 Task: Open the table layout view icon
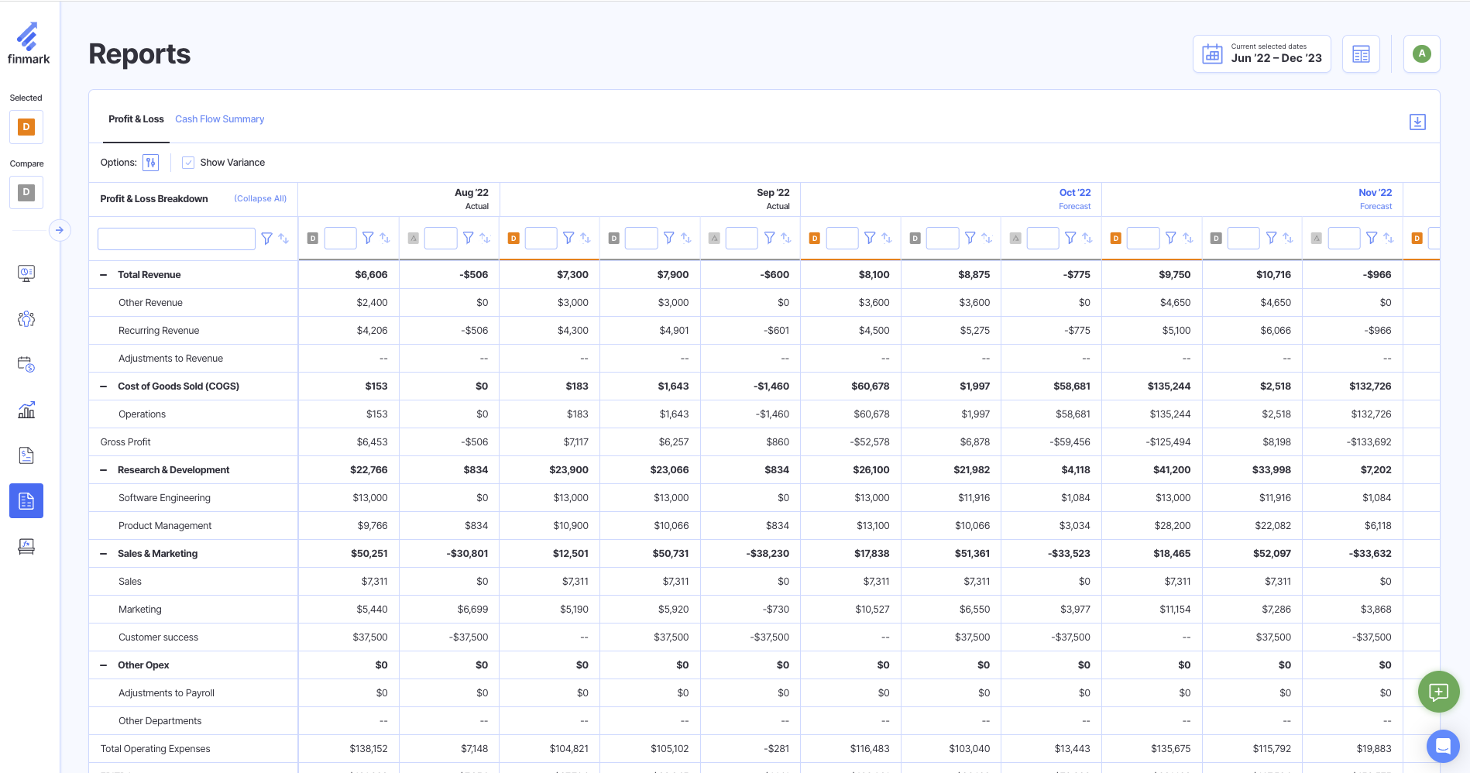click(x=1361, y=54)
